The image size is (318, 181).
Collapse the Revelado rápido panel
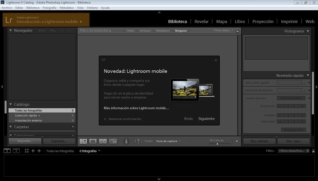click(308, 75)
